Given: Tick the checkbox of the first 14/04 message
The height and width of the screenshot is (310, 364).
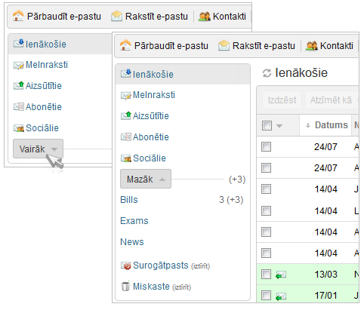Looking at the screenshot, I should tap(266, 189).
